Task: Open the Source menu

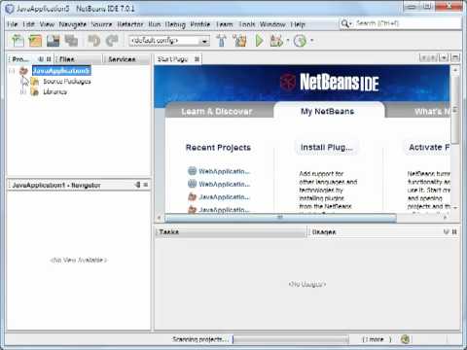Action: point(101,24)
